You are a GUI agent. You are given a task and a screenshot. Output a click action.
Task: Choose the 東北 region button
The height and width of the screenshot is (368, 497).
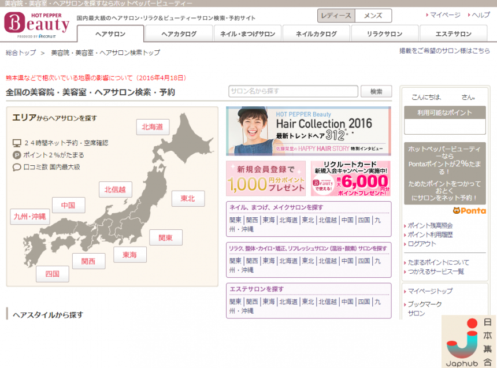188,198
